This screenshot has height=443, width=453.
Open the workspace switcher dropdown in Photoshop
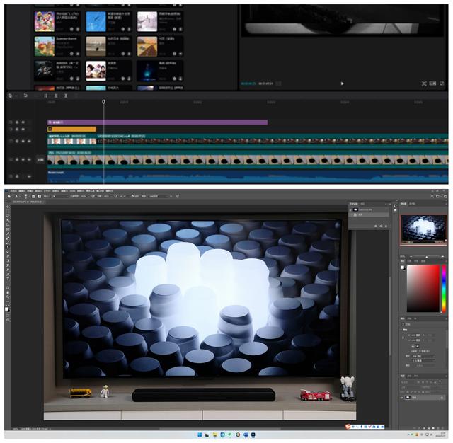coord(437,196)
